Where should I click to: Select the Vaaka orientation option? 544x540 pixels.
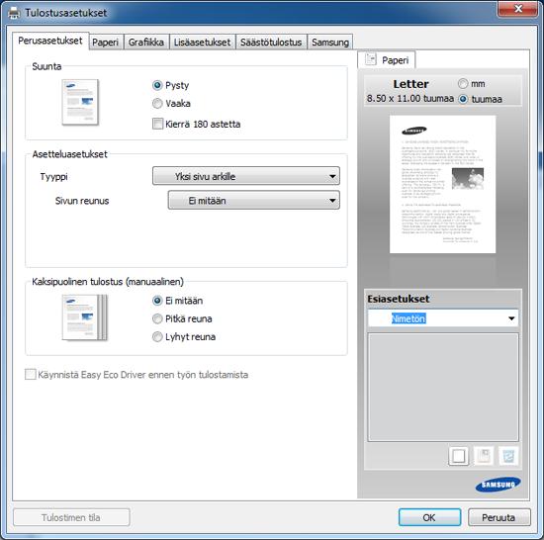(x=157, y=104)
